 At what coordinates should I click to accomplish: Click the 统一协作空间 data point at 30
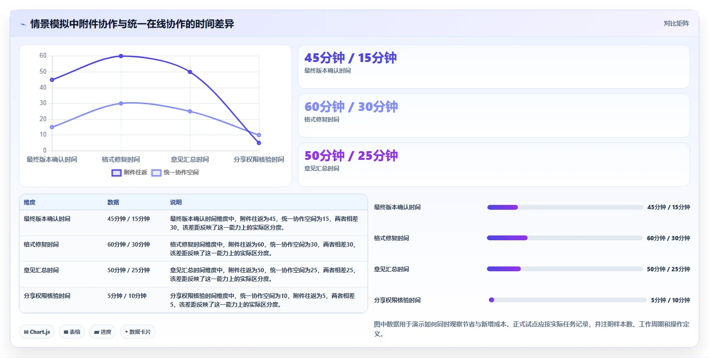(121, 103)
